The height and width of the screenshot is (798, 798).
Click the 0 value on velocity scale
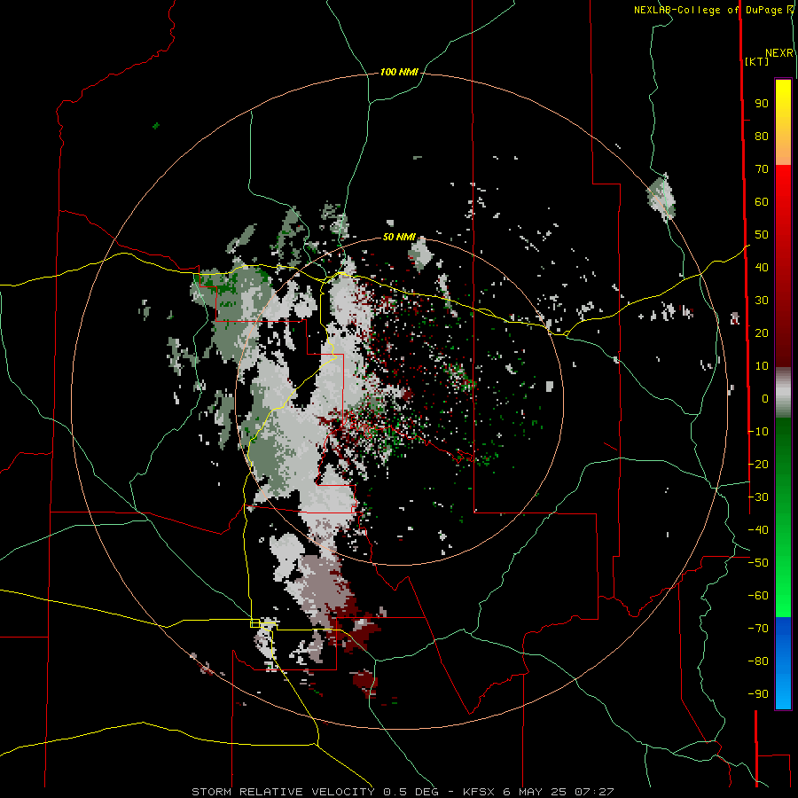point(765,399)
